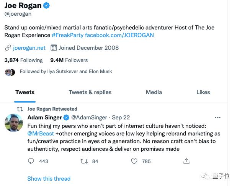Open the three-dot more menu on tweet
This screenshot has height=186, width=237.
(x=217, y=117)
